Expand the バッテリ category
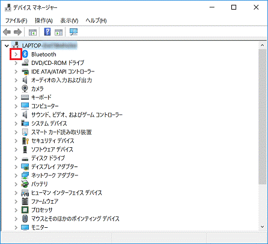Screen dimensions: 268x244 (x=16, y=184)
